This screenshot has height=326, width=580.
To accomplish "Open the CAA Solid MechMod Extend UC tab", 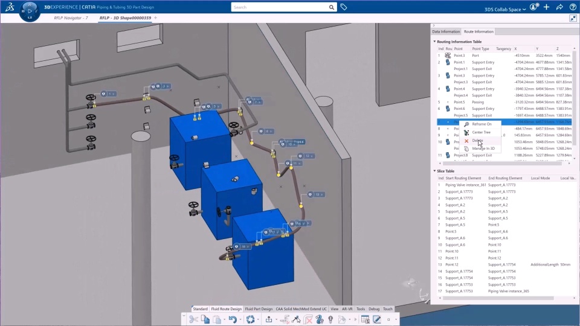I will [x=301, y=309].
